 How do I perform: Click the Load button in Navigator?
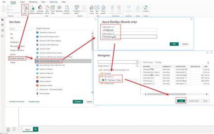point(181,101)
